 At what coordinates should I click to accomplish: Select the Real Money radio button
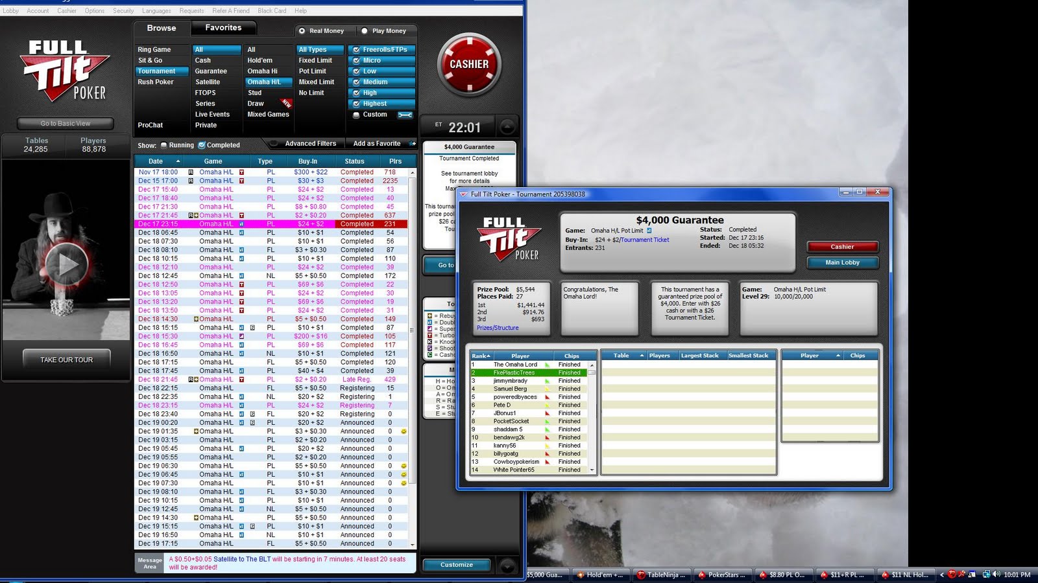(x=302, y=31)
